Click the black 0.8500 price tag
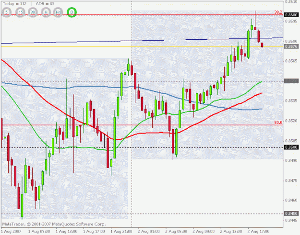 [291, 147]
